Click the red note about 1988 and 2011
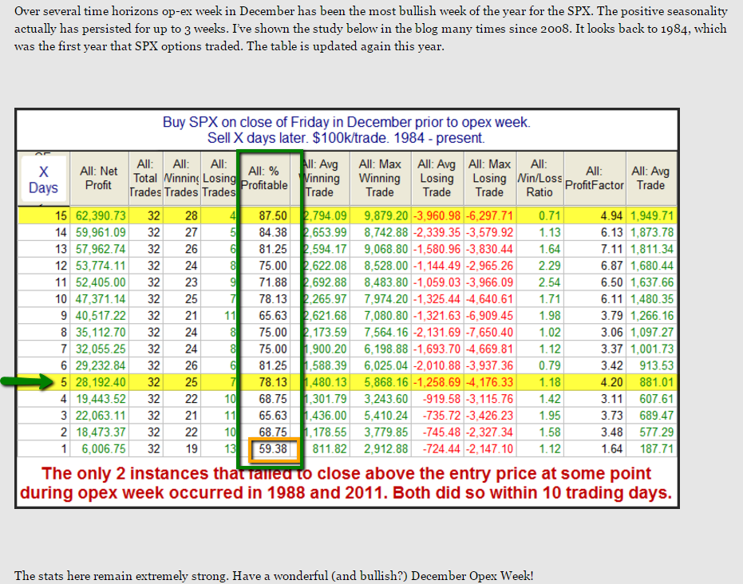Screen dimensions: 743x584 pos(346,483)
